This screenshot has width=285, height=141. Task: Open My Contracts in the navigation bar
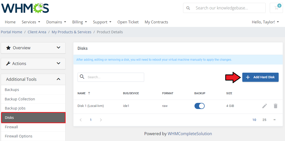(156, 22)
